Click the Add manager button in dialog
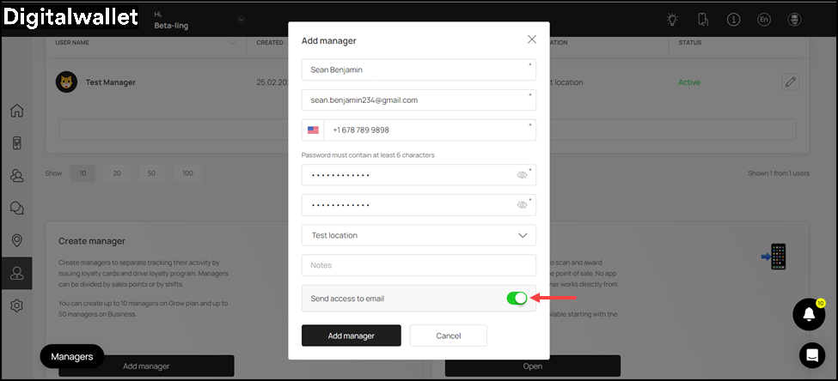The height and width of the screenshot is (381, 838). pyautogui.click(x=351, y=336)
